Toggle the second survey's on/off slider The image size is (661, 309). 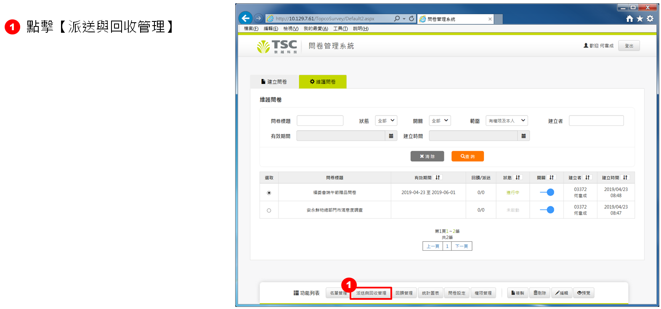pos(547,210)
